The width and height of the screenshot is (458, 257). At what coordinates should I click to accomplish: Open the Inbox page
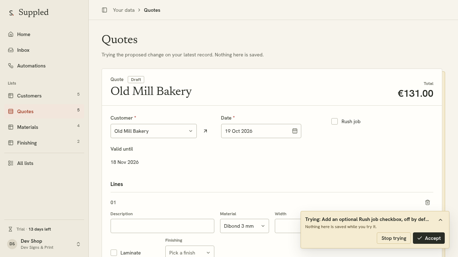(x=44, y=50)
